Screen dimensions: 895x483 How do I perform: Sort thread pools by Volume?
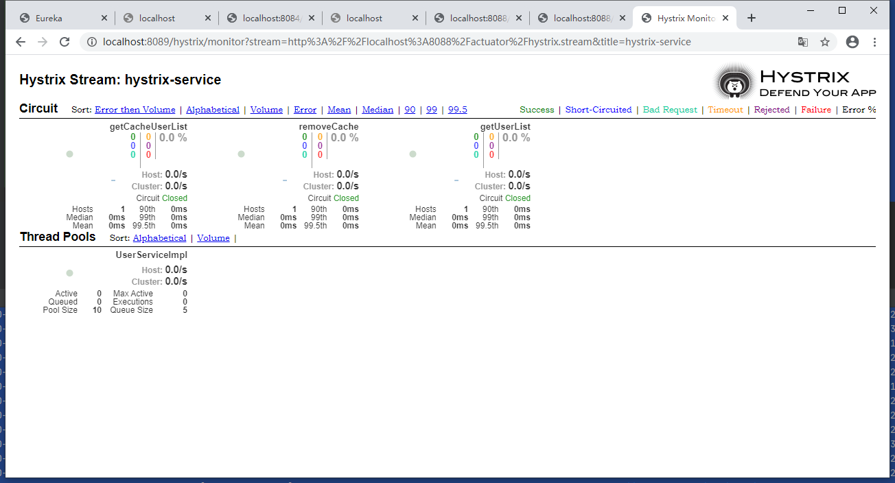coord(213,238)
